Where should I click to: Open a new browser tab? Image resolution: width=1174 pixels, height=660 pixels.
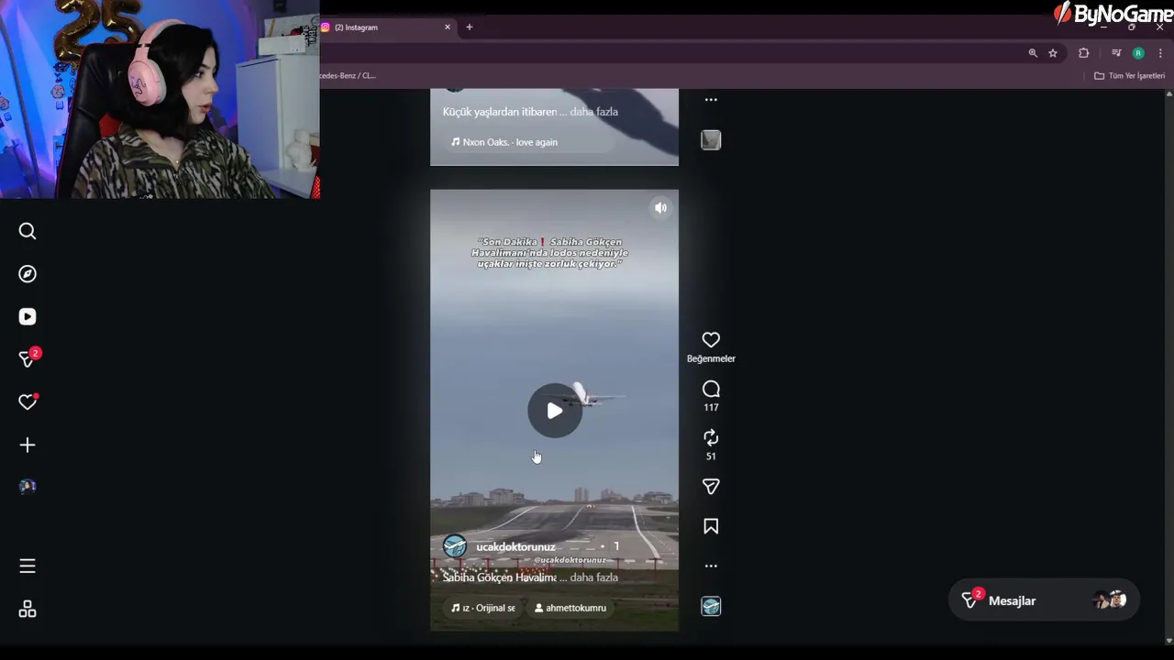[x=469, y=27]
